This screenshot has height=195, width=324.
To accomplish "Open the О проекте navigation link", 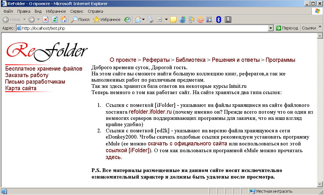I will pyautogui.click(x=123, y=60).
